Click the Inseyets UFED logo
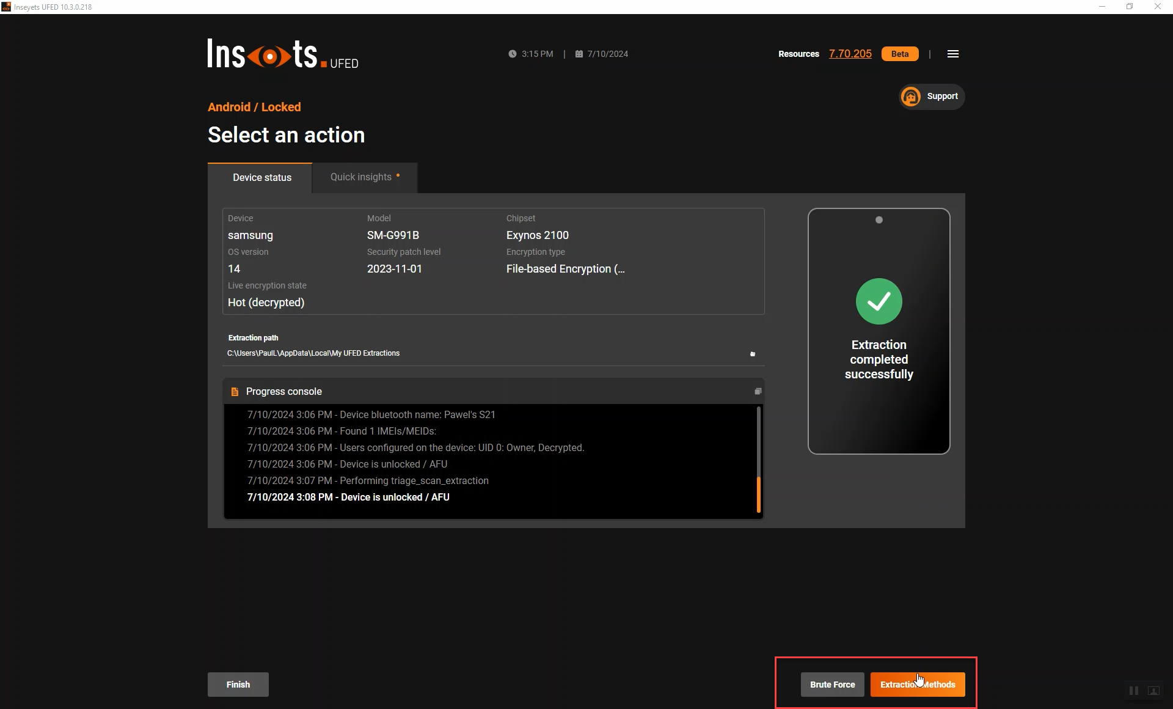Image resolution: width=1173 pixels, height=709 pixels. tap(282, 54)
